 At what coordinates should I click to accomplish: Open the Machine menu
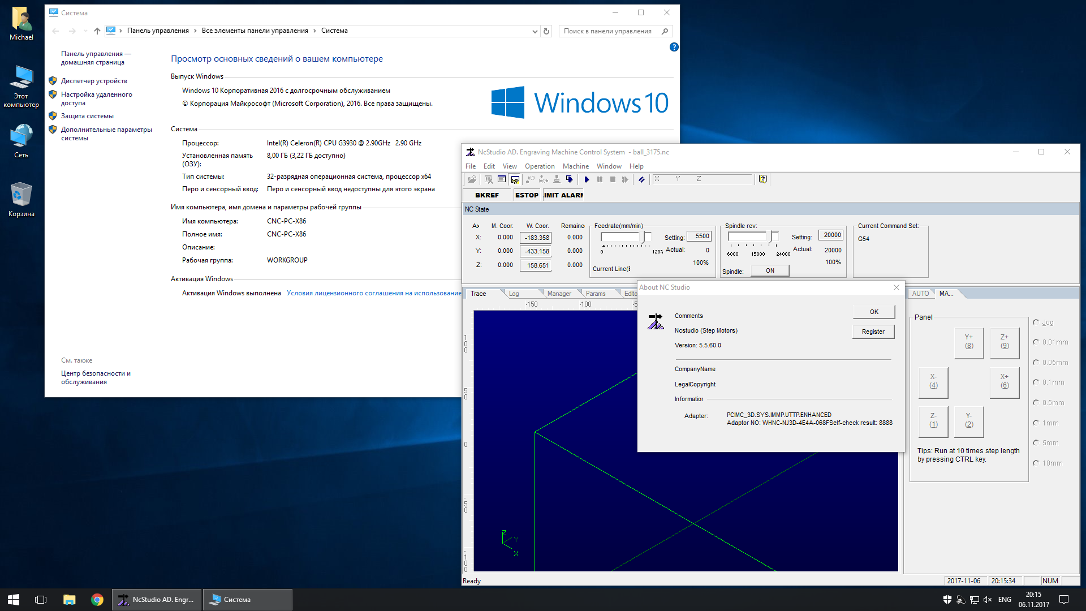pyautogui.click(x=575, y=166)
